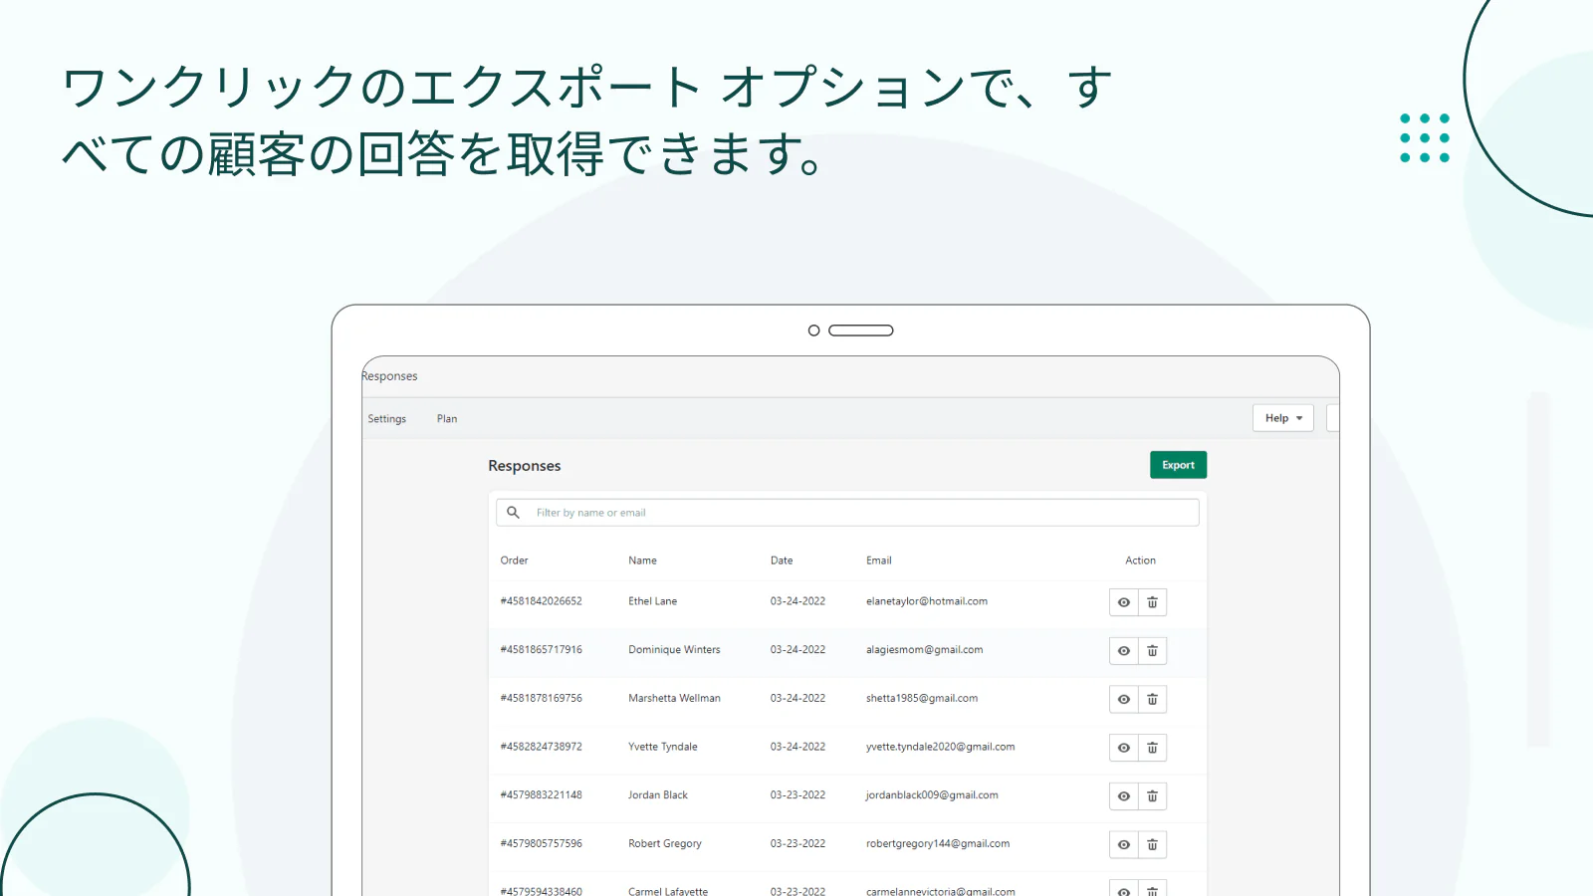Delete Ethel Lane's response with trash icon
Screen dimensions: 1593x896
pyautogui.click(x=1152, y=602)
